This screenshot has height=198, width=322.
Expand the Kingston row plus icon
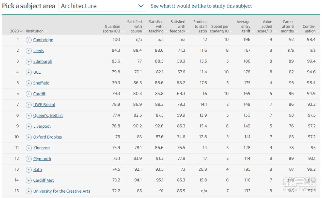coord(29,148)
